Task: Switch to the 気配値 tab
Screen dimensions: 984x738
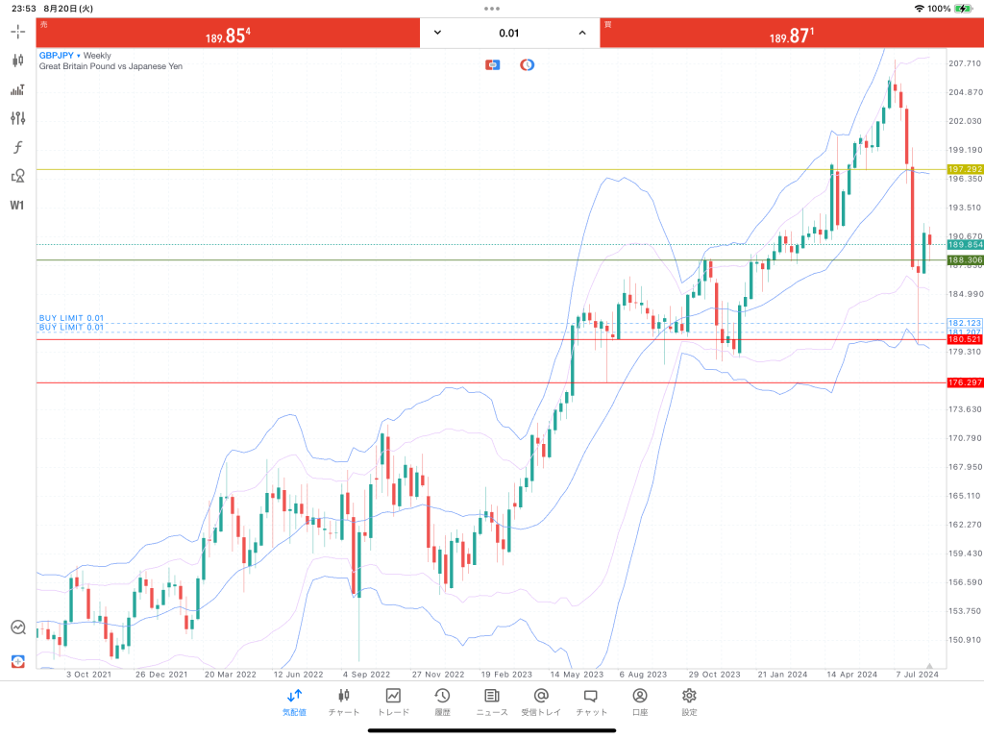Action: coord(294,701)
